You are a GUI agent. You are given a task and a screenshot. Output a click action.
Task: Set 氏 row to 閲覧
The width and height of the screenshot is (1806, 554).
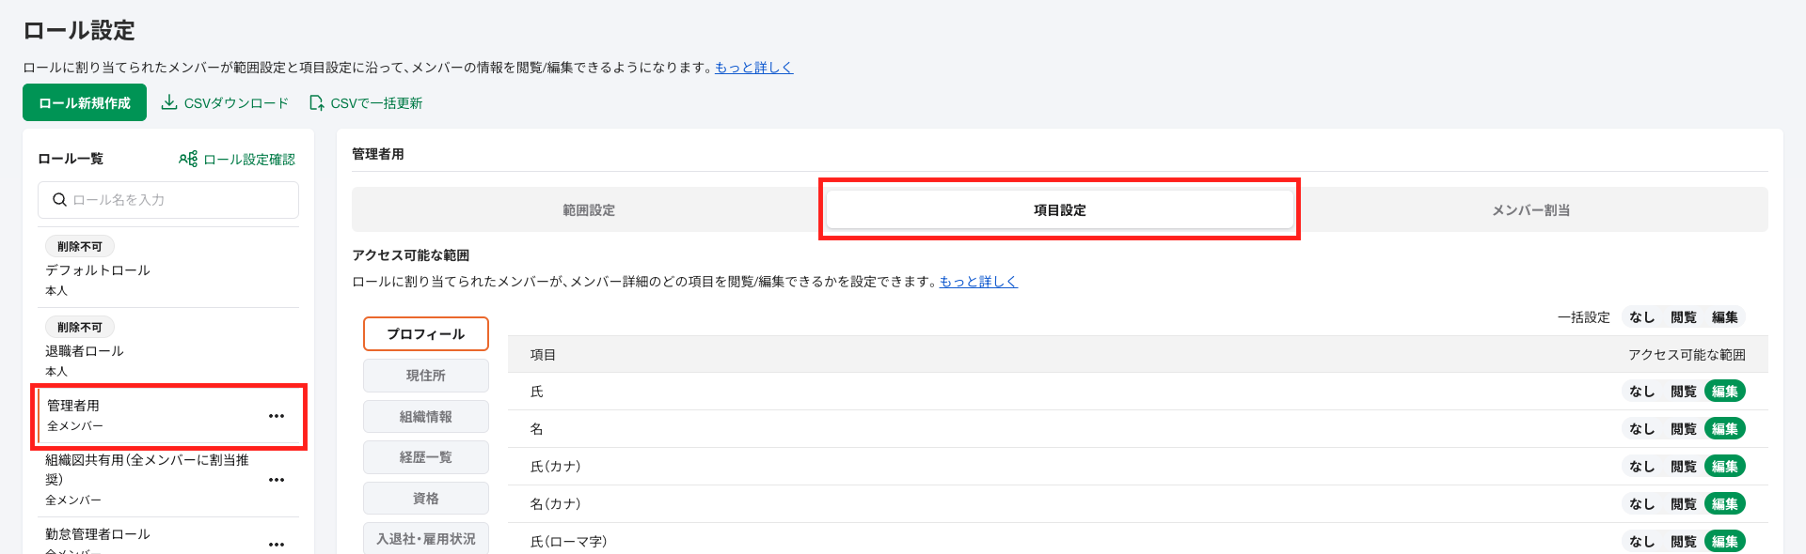pos(1684,392)
